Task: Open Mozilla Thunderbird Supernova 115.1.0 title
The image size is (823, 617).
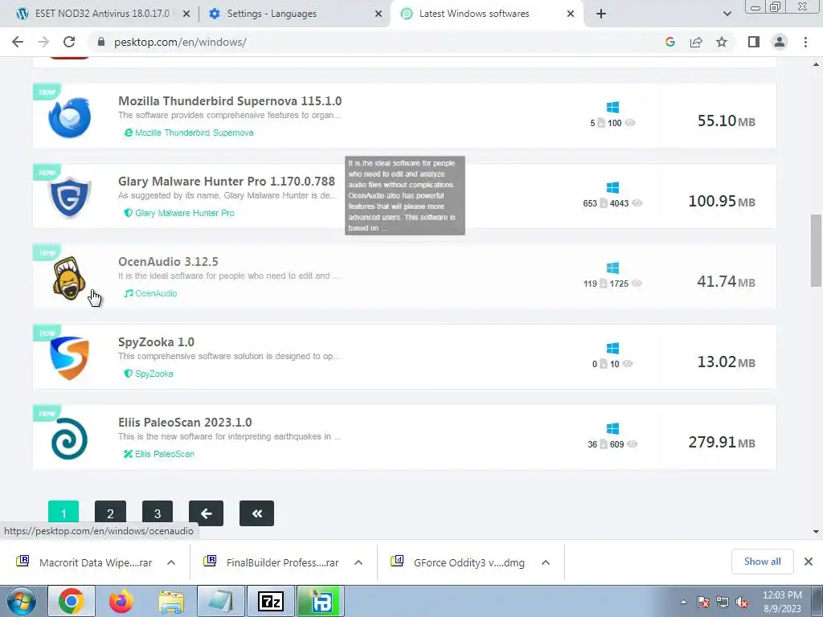Action: point(230,100)
